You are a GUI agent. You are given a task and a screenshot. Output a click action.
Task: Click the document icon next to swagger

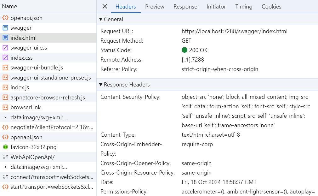click(5, 28)
